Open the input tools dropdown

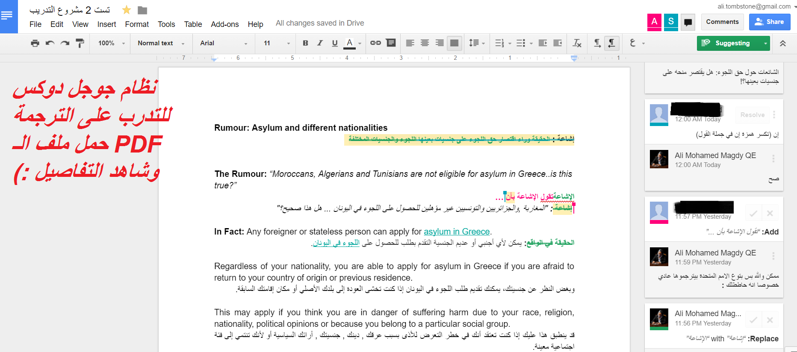point(637,43)
